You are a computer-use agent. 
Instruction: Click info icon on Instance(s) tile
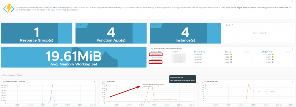coord(152,25)
